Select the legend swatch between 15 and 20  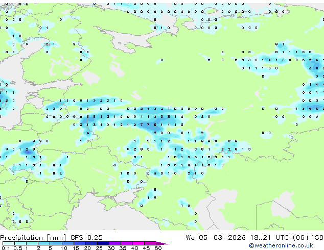tap(80, 243)
